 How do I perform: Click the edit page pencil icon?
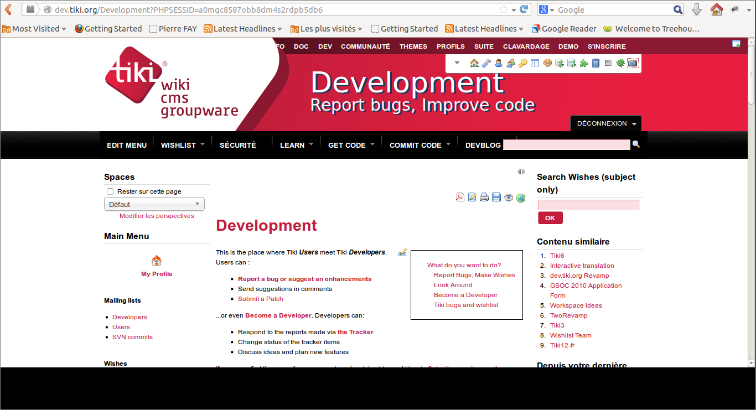click(472, 197)
